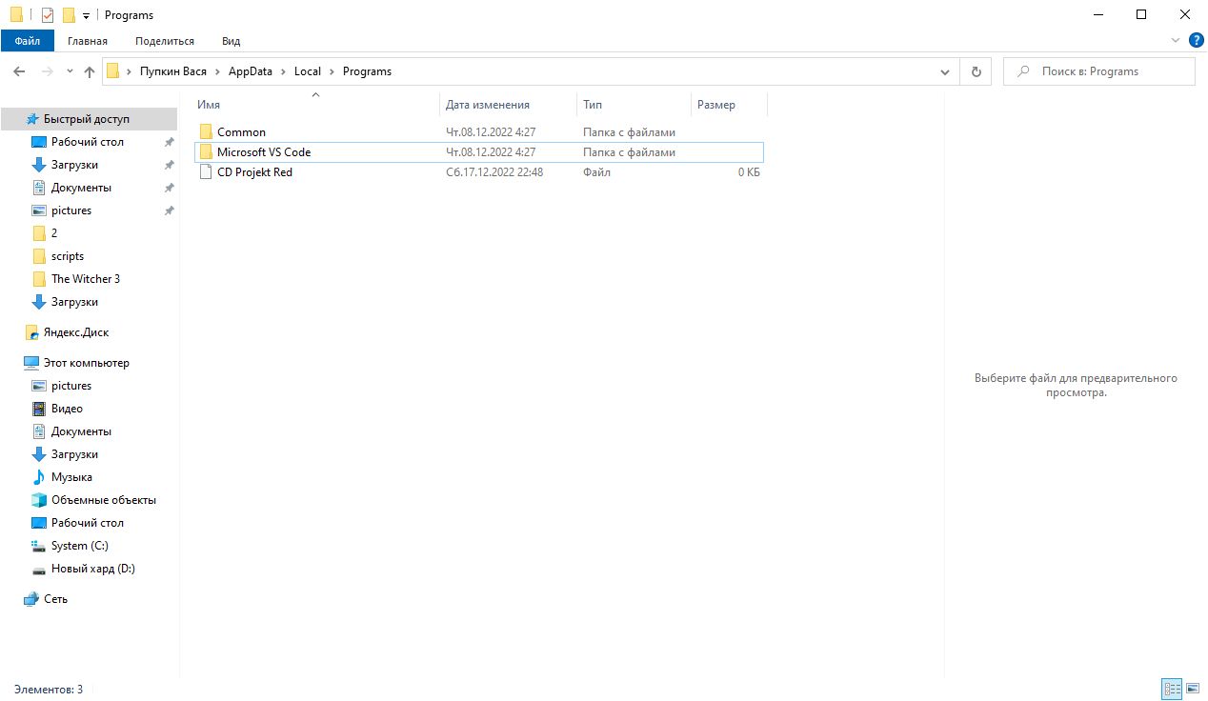Switch to details view in status bar
1208x701 pixels.
tap(1172, 689)
